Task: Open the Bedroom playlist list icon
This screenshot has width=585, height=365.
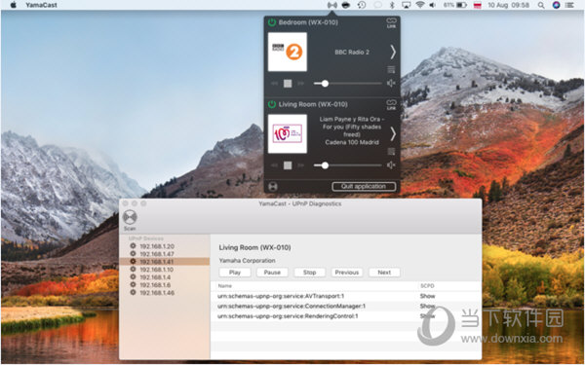Action: (391, 70)
